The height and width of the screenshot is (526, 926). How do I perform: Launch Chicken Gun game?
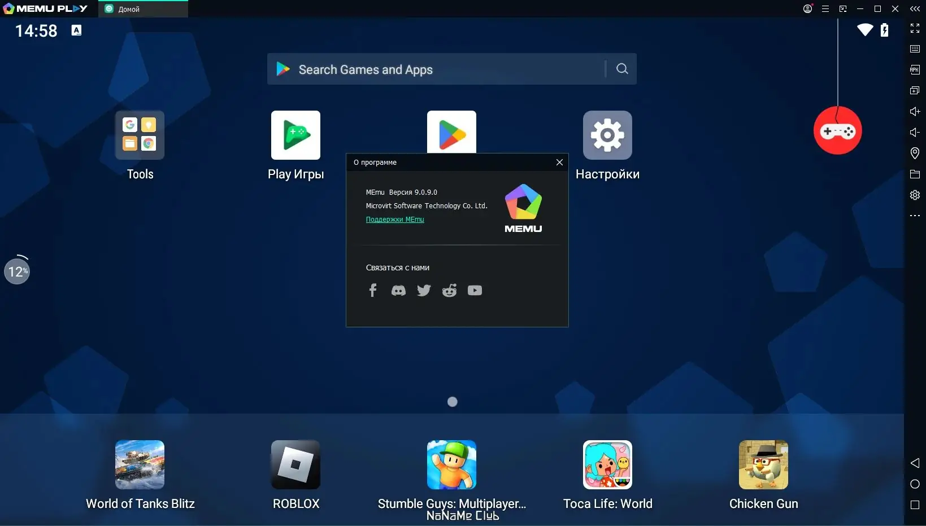(x=763, y=464)
